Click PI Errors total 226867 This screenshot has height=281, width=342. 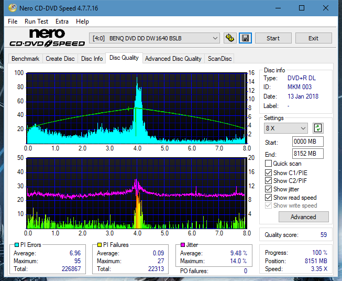[71, 269]
